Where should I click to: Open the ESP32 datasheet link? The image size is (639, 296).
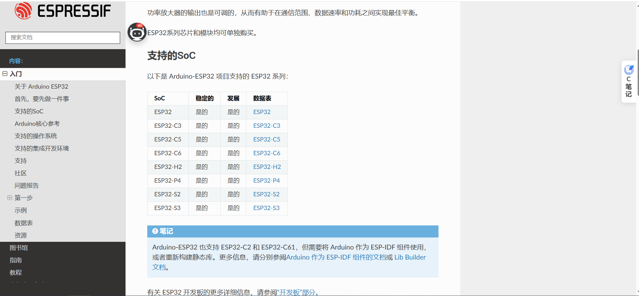[x=262, y=112]
